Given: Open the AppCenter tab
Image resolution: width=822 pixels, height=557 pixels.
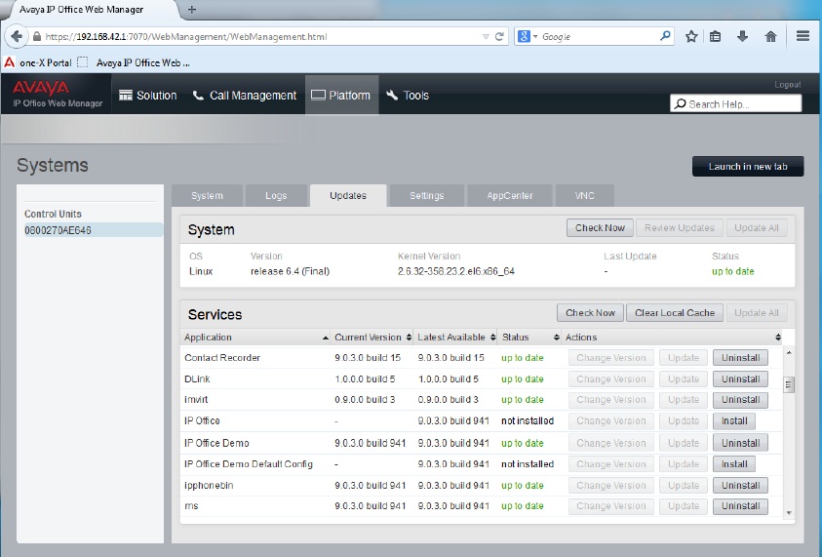Looking at the screenshot, I should tap(510, 196).
